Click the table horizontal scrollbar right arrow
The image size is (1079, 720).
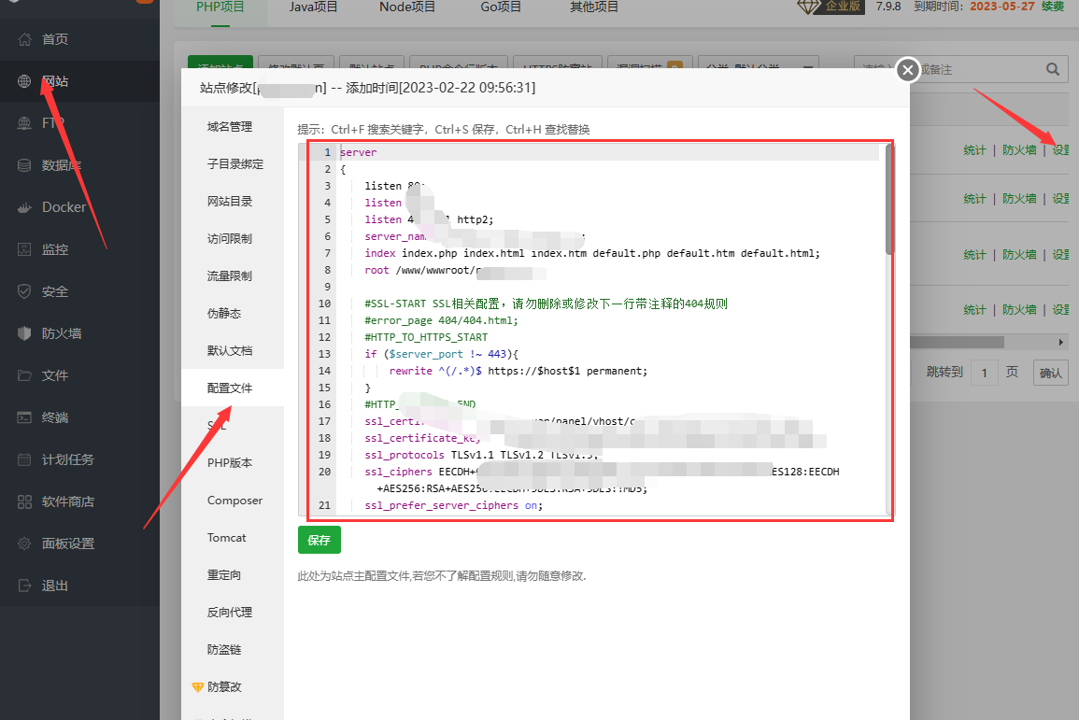pos(1061,342)
